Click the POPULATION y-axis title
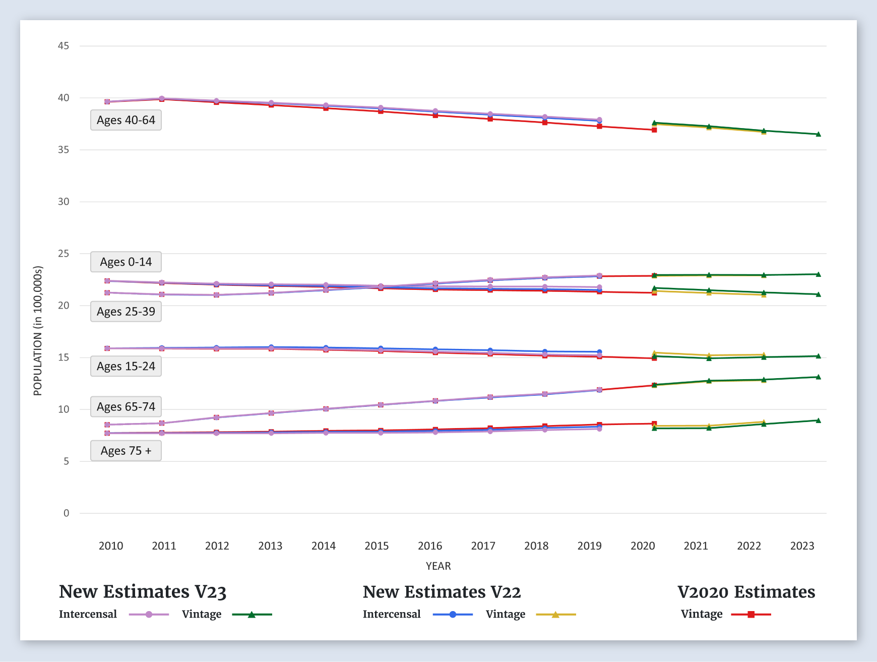The height and width of the screenshot is (662, 877). click(38, 331)
